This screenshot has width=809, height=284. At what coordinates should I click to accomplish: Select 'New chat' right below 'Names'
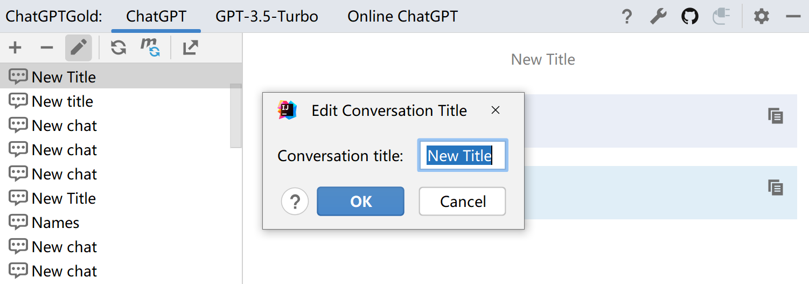121,246
